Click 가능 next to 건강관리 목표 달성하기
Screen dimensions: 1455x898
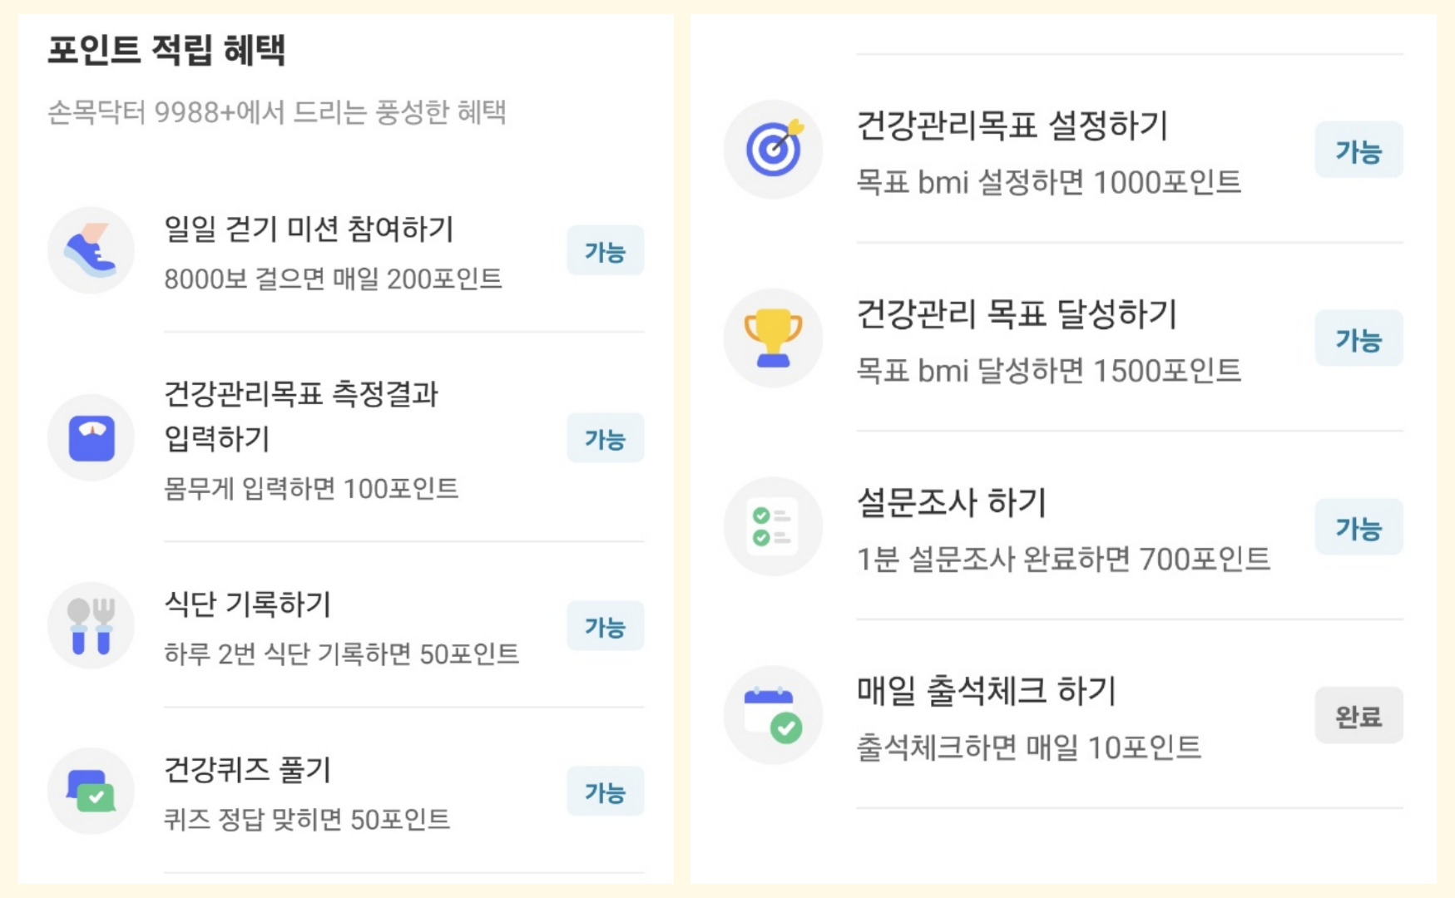[x=1358, y=338]
